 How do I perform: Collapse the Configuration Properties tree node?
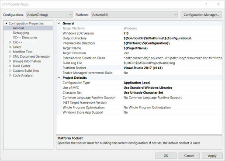tap(6, 23)
